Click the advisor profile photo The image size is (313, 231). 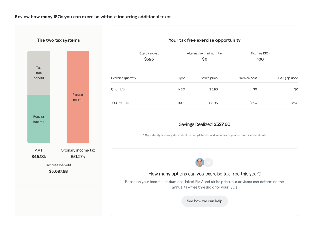[x=200, y=162]
